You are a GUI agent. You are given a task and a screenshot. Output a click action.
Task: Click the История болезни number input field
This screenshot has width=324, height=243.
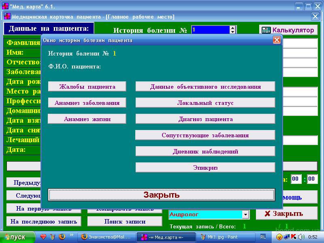coord(210,30)
